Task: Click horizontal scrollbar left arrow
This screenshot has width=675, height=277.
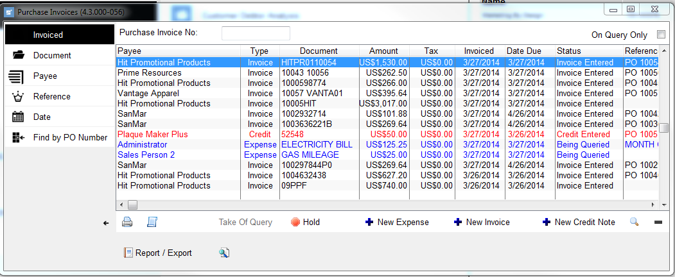Action: 121,205
